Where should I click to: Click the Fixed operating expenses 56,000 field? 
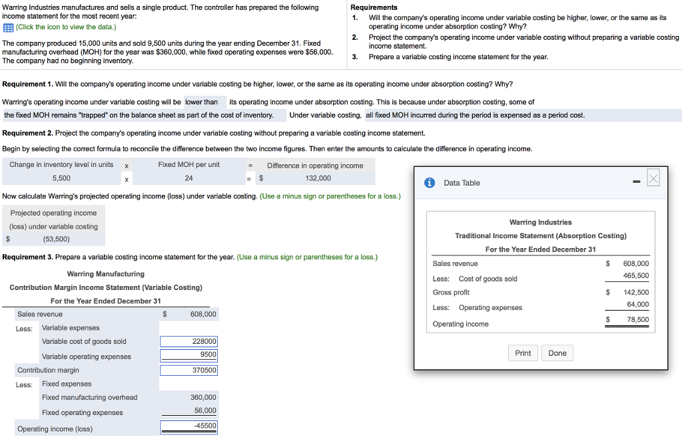click(x=189, y=411)
